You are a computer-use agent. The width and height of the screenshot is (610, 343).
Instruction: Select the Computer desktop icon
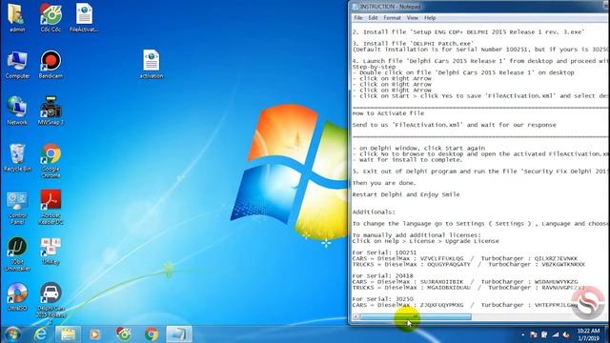tap(17, 64)
